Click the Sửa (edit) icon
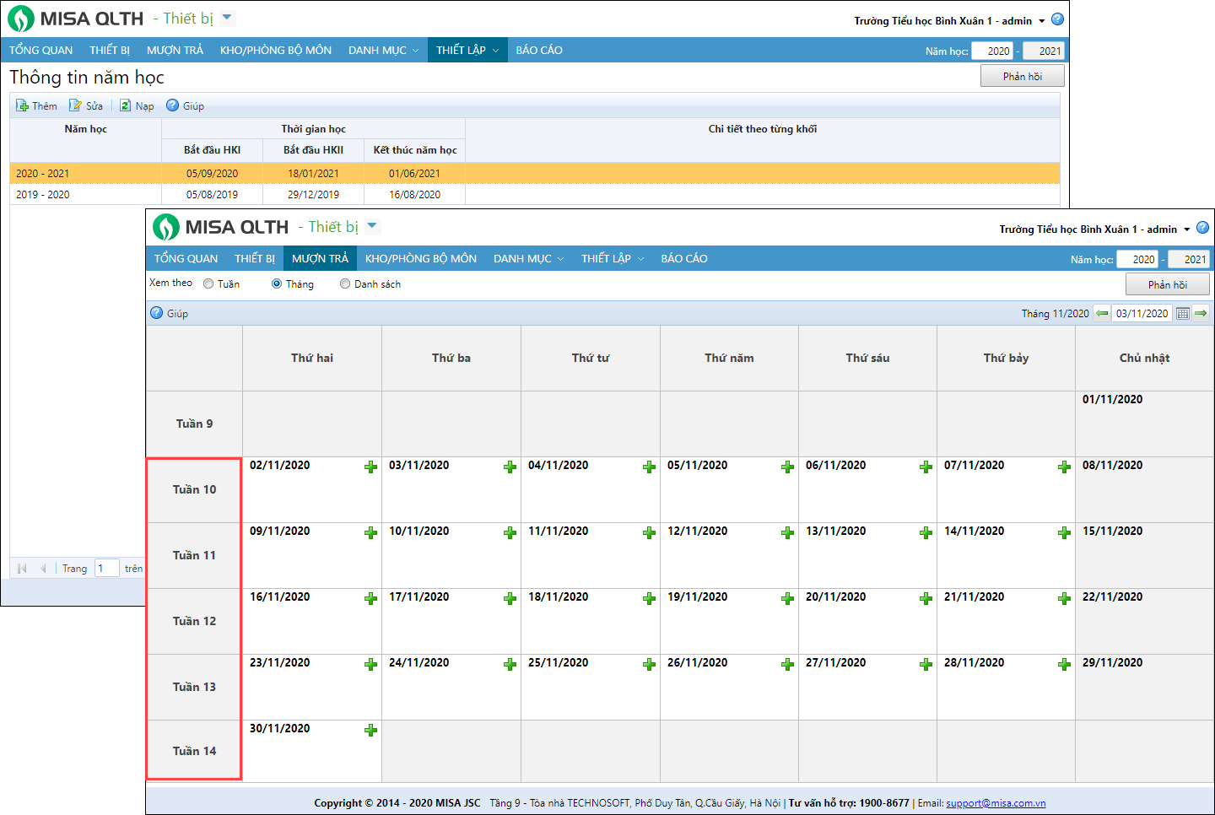 pos(76,105)
